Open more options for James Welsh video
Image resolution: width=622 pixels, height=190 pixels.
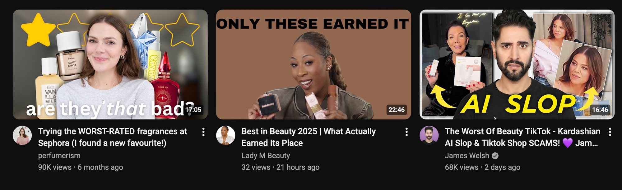tap(610, 132)
